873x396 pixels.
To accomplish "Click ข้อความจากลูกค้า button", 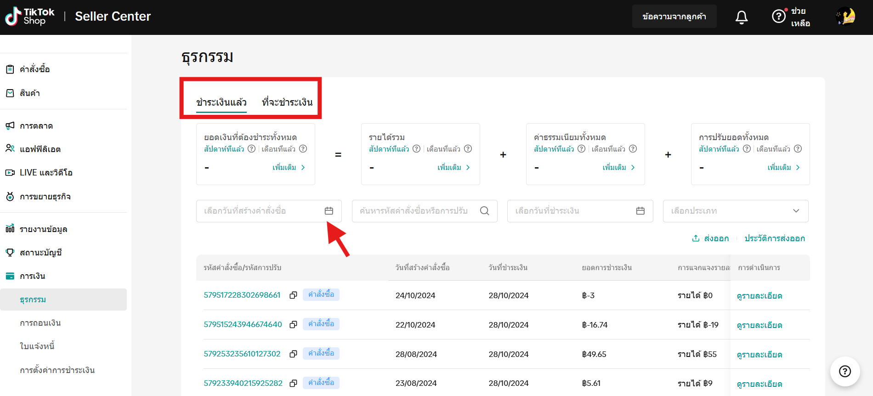I will click(674, 17).
